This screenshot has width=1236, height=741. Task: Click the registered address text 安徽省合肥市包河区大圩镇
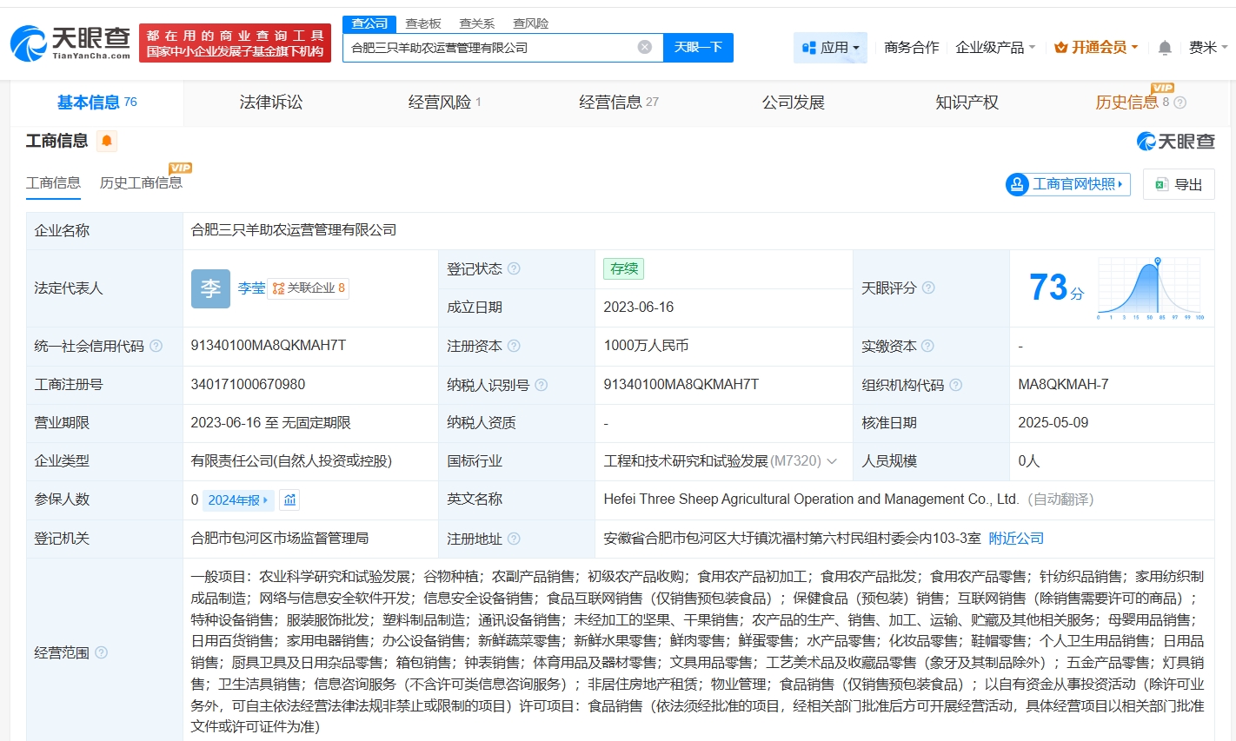tap(793, 539)
